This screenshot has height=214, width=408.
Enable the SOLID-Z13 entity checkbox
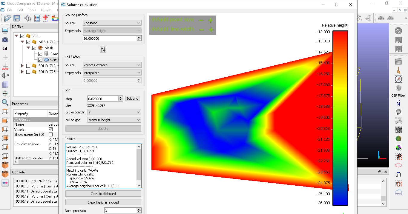point(28,66)
